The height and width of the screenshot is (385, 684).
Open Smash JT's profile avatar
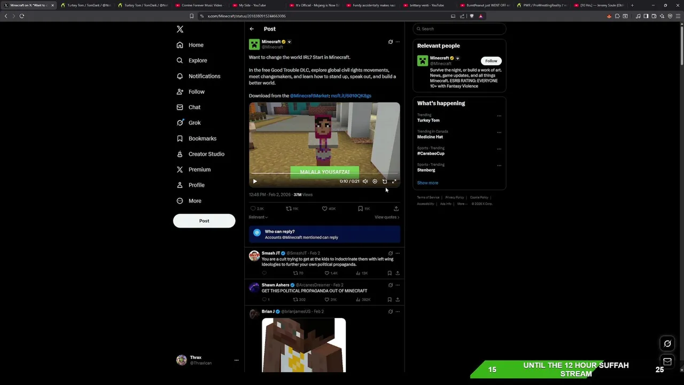coord(254,256)
